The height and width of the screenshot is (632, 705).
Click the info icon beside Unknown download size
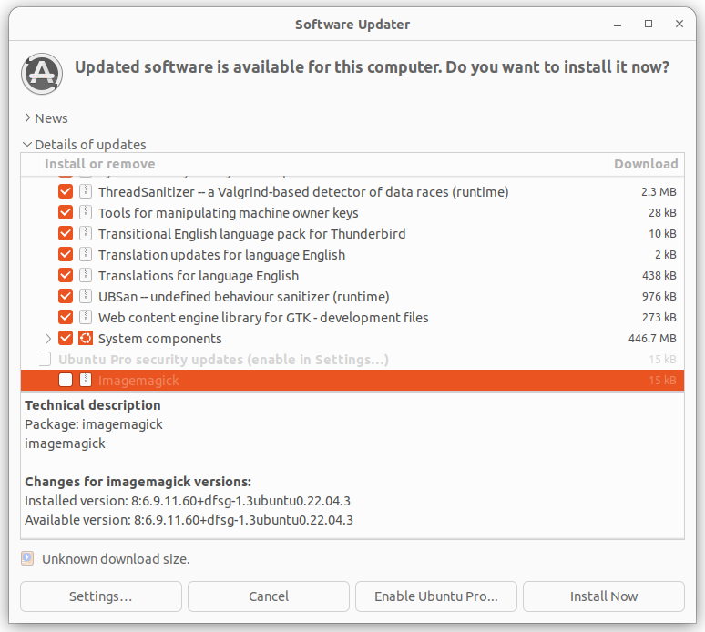tap(27, 558)
